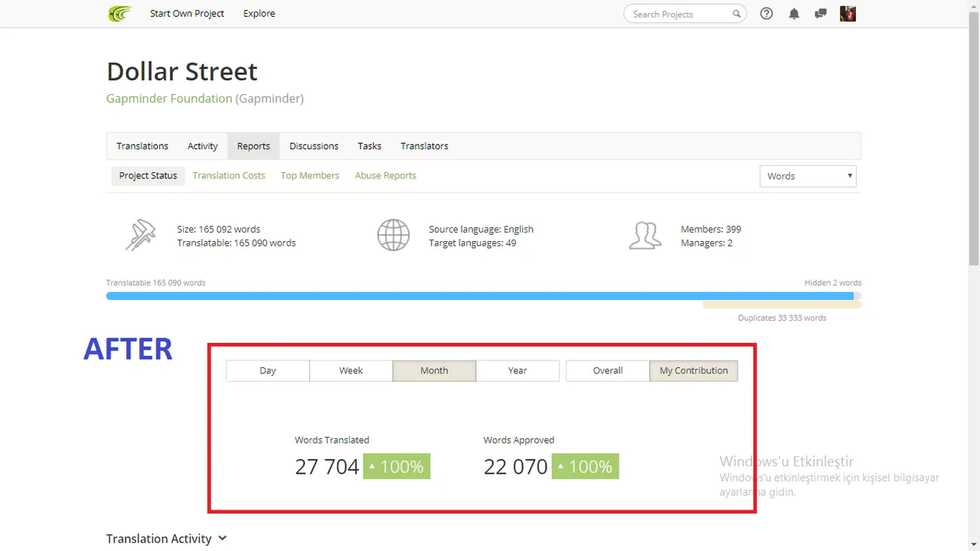The width and height of the screenshot is (980, 551).
Task: Open Translation Costs report
Action: click(229, 175)
